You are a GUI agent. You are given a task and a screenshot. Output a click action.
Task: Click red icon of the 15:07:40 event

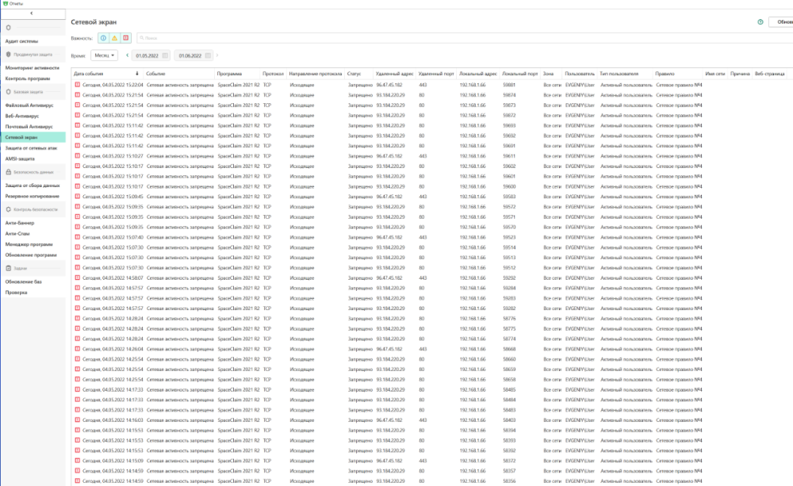coord(78,237)
